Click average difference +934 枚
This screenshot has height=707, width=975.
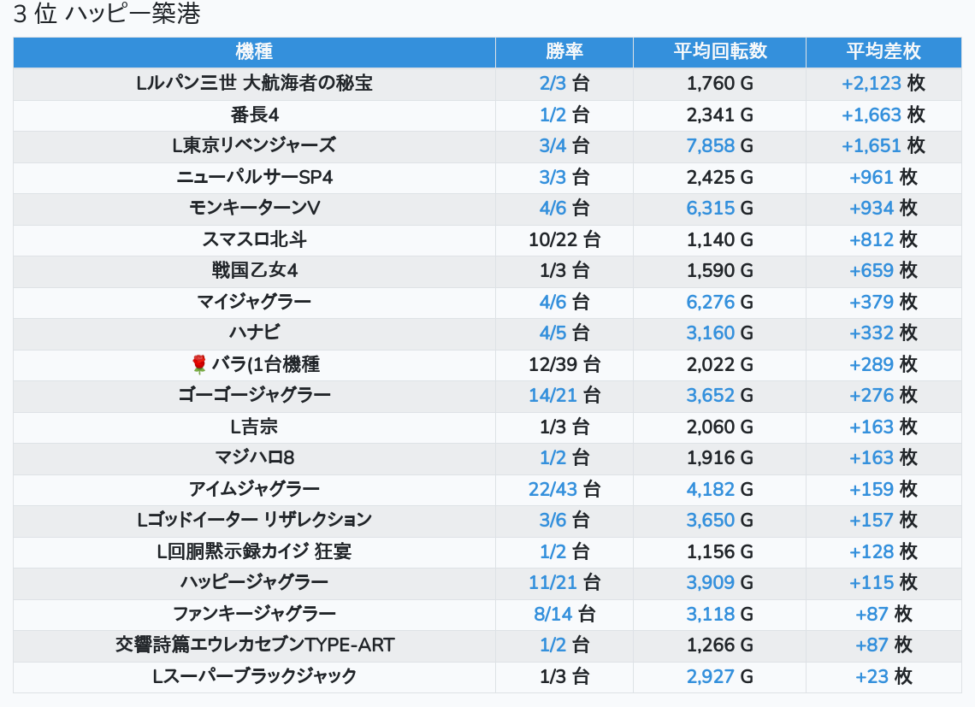883,209
